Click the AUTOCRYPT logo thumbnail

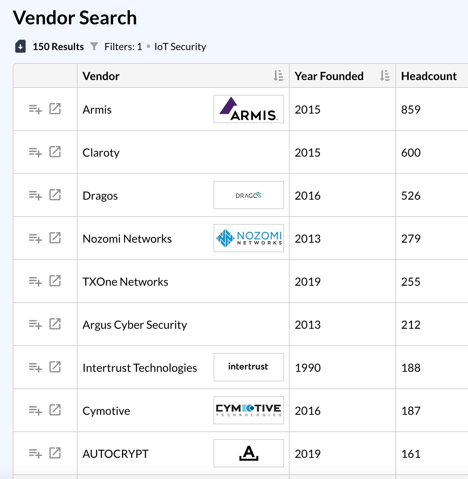pyautogui.click(x=249, y=453)
